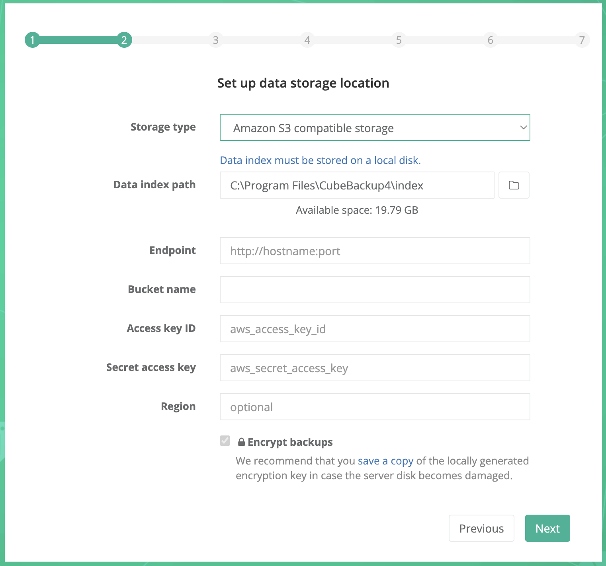Viewport: 606px width, 566px height.
Task: Click the Secret access key field
Action: tap(374, 368)
